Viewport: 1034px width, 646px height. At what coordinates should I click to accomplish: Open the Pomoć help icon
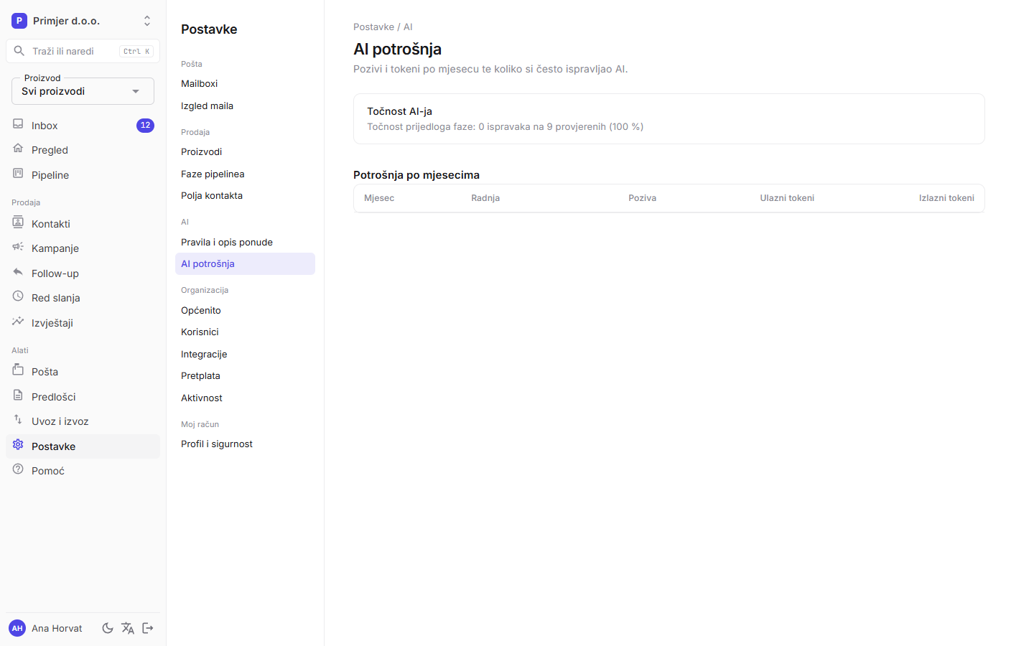tap(18, 469)
